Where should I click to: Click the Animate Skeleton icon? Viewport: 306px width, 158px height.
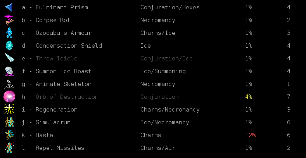9,84
